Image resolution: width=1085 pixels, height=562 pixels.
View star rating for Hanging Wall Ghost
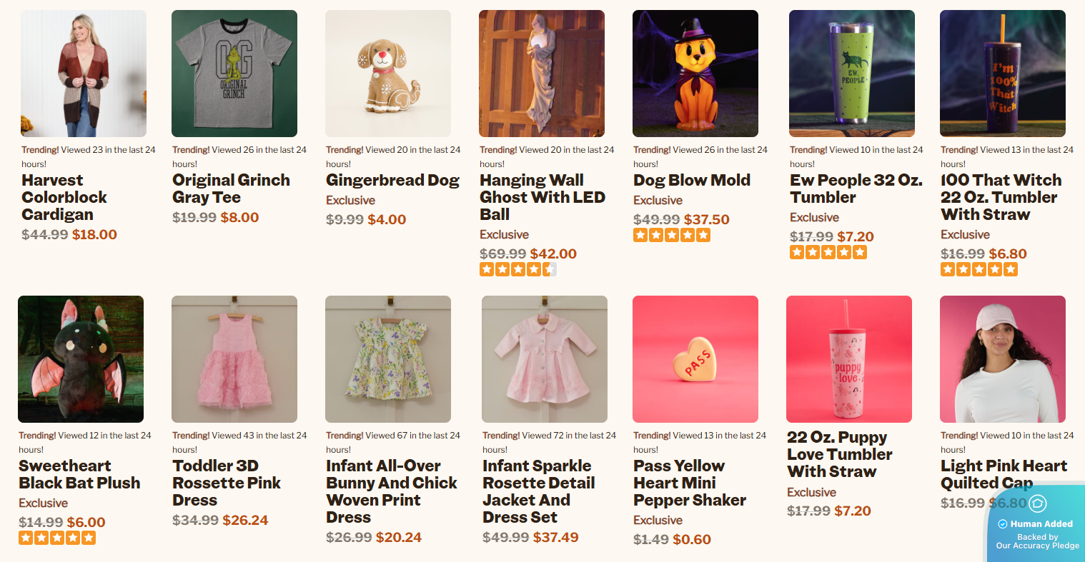point(517,269)
